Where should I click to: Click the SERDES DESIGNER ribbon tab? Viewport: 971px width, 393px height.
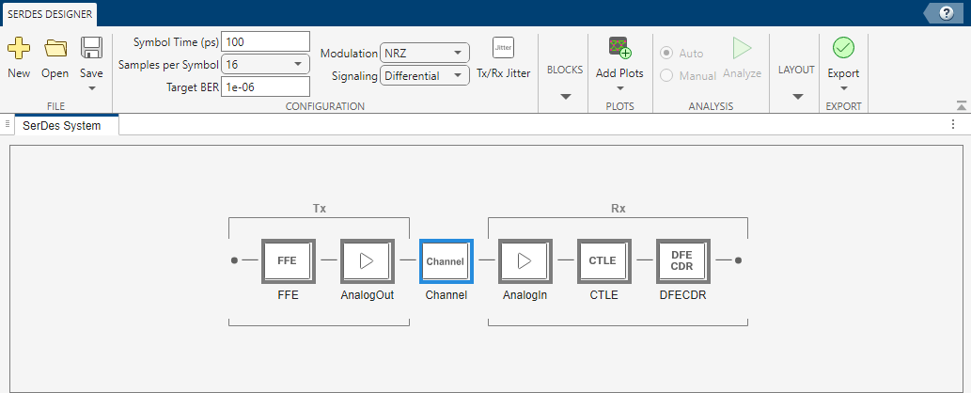pos(48,13)
